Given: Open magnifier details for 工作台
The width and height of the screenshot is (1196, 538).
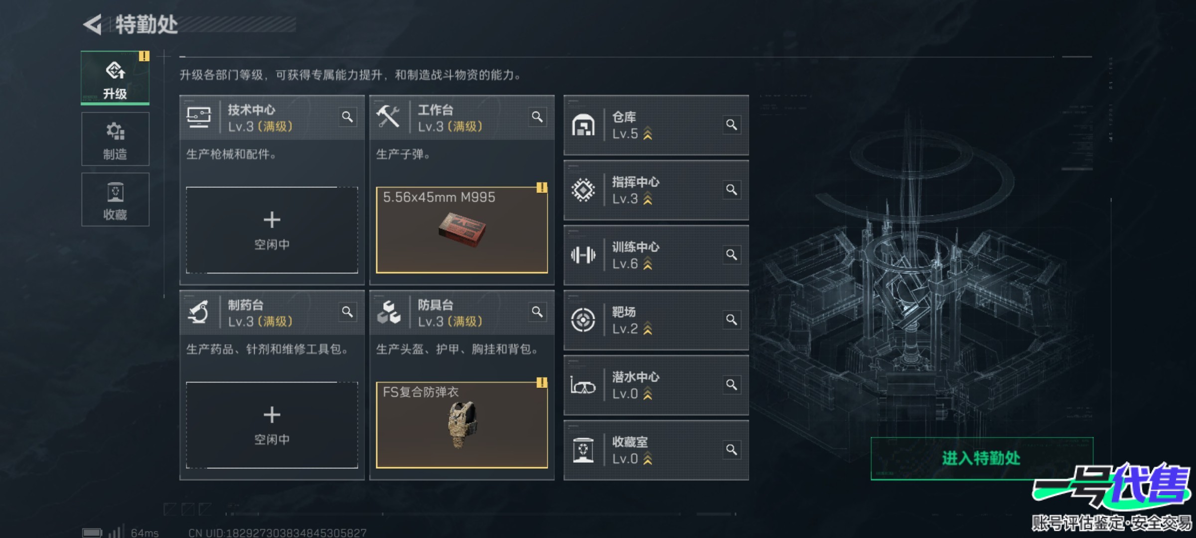Looking at the screenshot, I should click(537, 117).
